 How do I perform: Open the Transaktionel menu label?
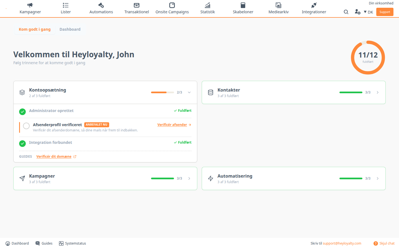(x=137, y=12)
